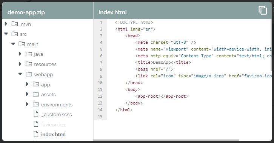Click the <html lang="en"> code line

click(x=135, y=29)
